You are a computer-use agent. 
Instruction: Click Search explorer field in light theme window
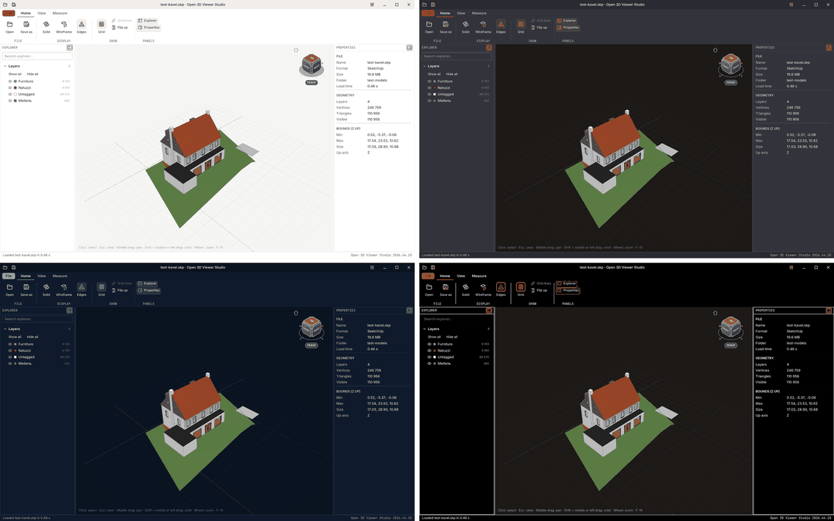pyautogui.click(x=37, y=56)
